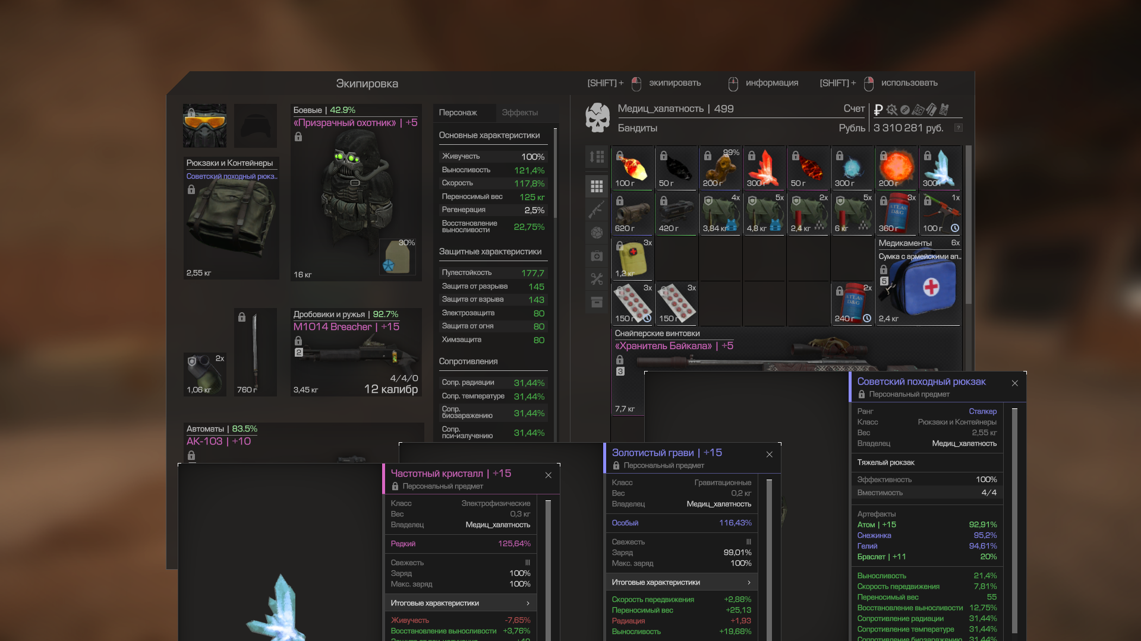Click the machete slot 760 г
The width and height of the screenshot is (1141, 641).
pyautogui.click(x=256, y=352)
